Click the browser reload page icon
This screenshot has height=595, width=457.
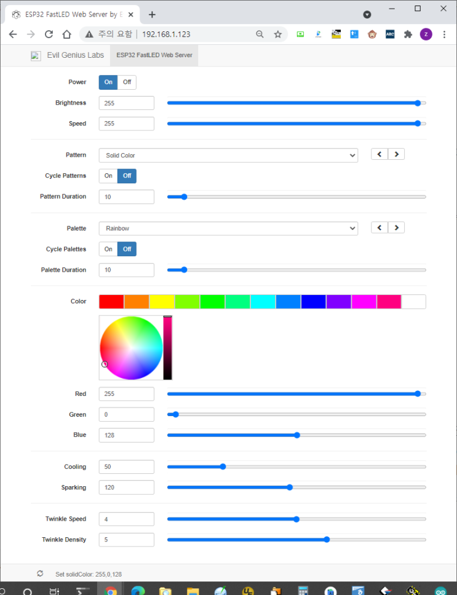click(x=48, y=34)
